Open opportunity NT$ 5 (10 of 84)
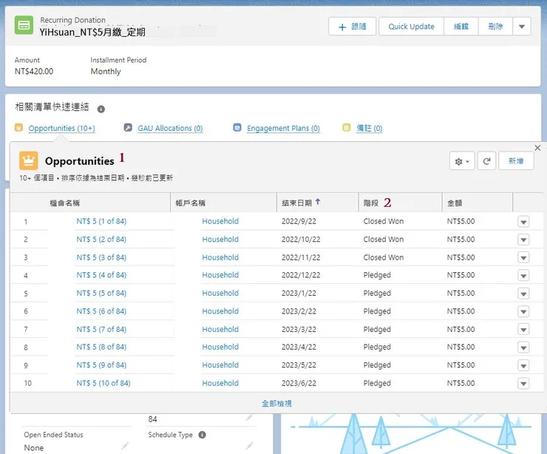547x454 pixels. click(x=103, y=383)
